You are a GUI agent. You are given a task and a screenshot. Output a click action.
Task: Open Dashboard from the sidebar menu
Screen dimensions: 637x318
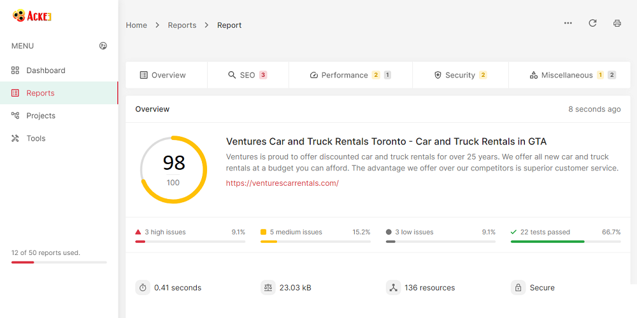[x=46, y=71]
